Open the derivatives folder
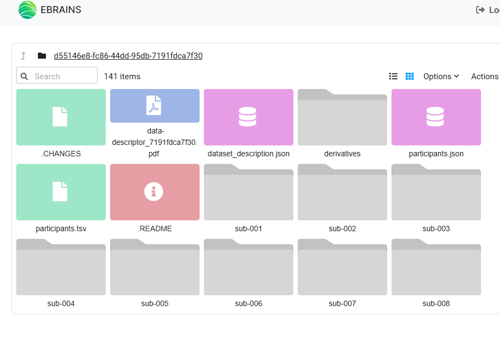The height and width of the screenshot is (343, 500). (x=343, y=117)
